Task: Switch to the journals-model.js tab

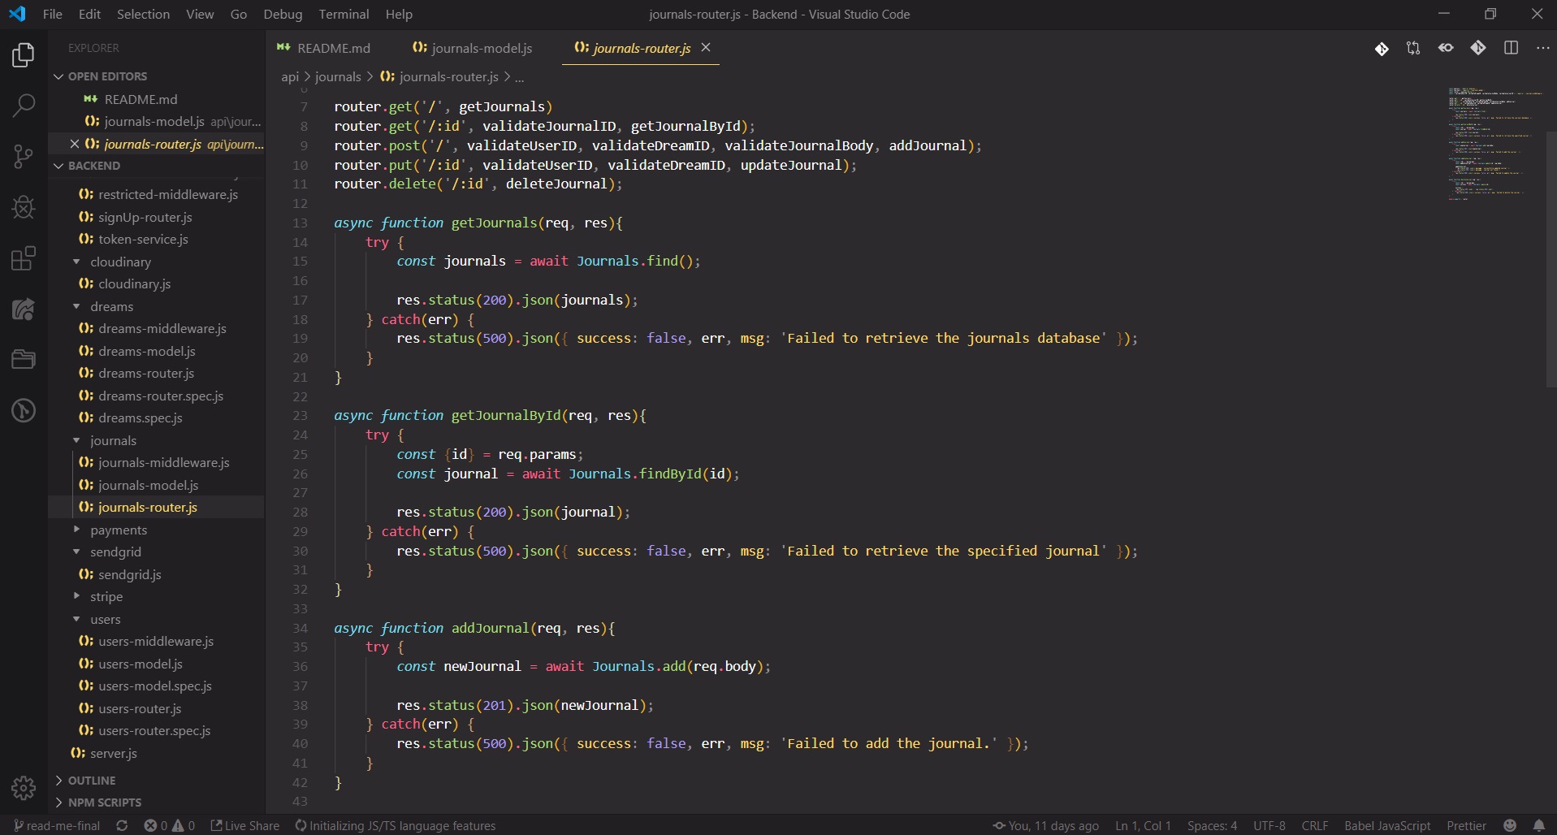Action: click(x=481, y=48)
